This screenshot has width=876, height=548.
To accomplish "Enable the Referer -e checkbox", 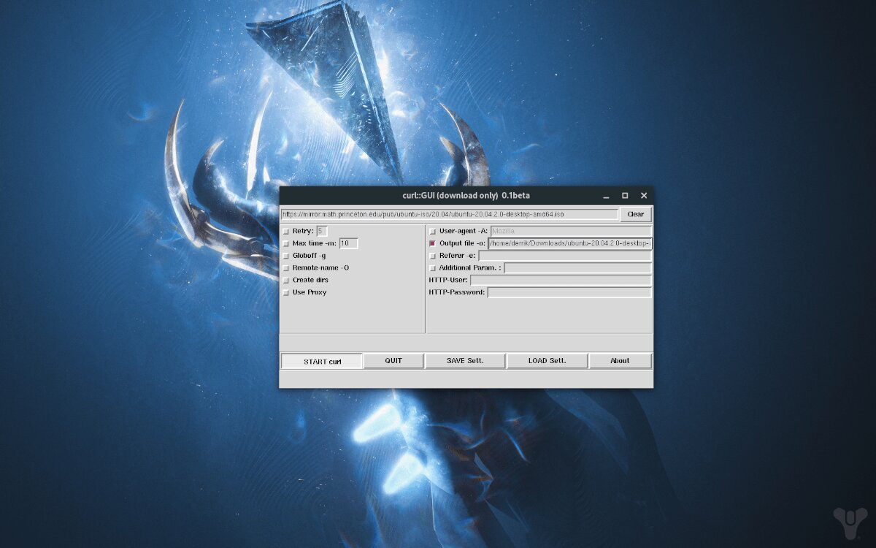I will 432,256.
